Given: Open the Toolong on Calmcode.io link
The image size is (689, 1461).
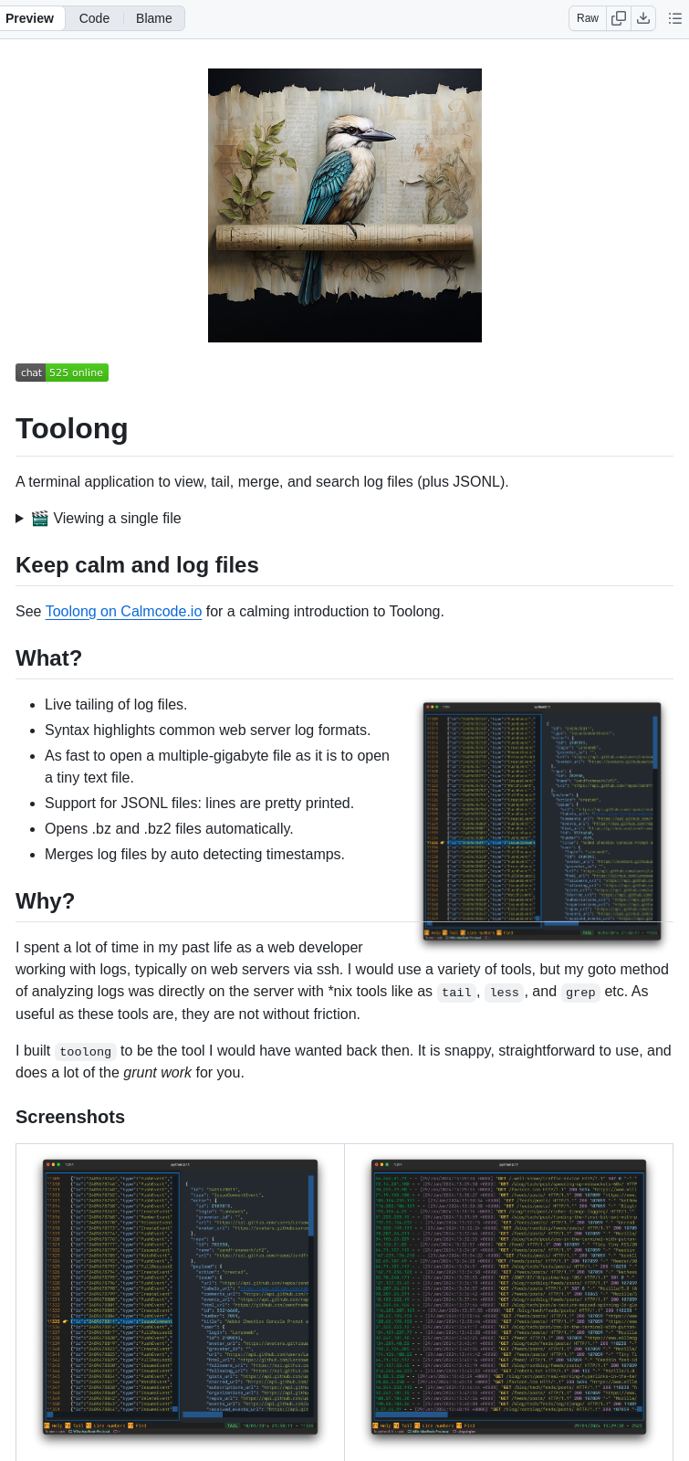Looking at the screenshot, I should click(x=123, y=611).
